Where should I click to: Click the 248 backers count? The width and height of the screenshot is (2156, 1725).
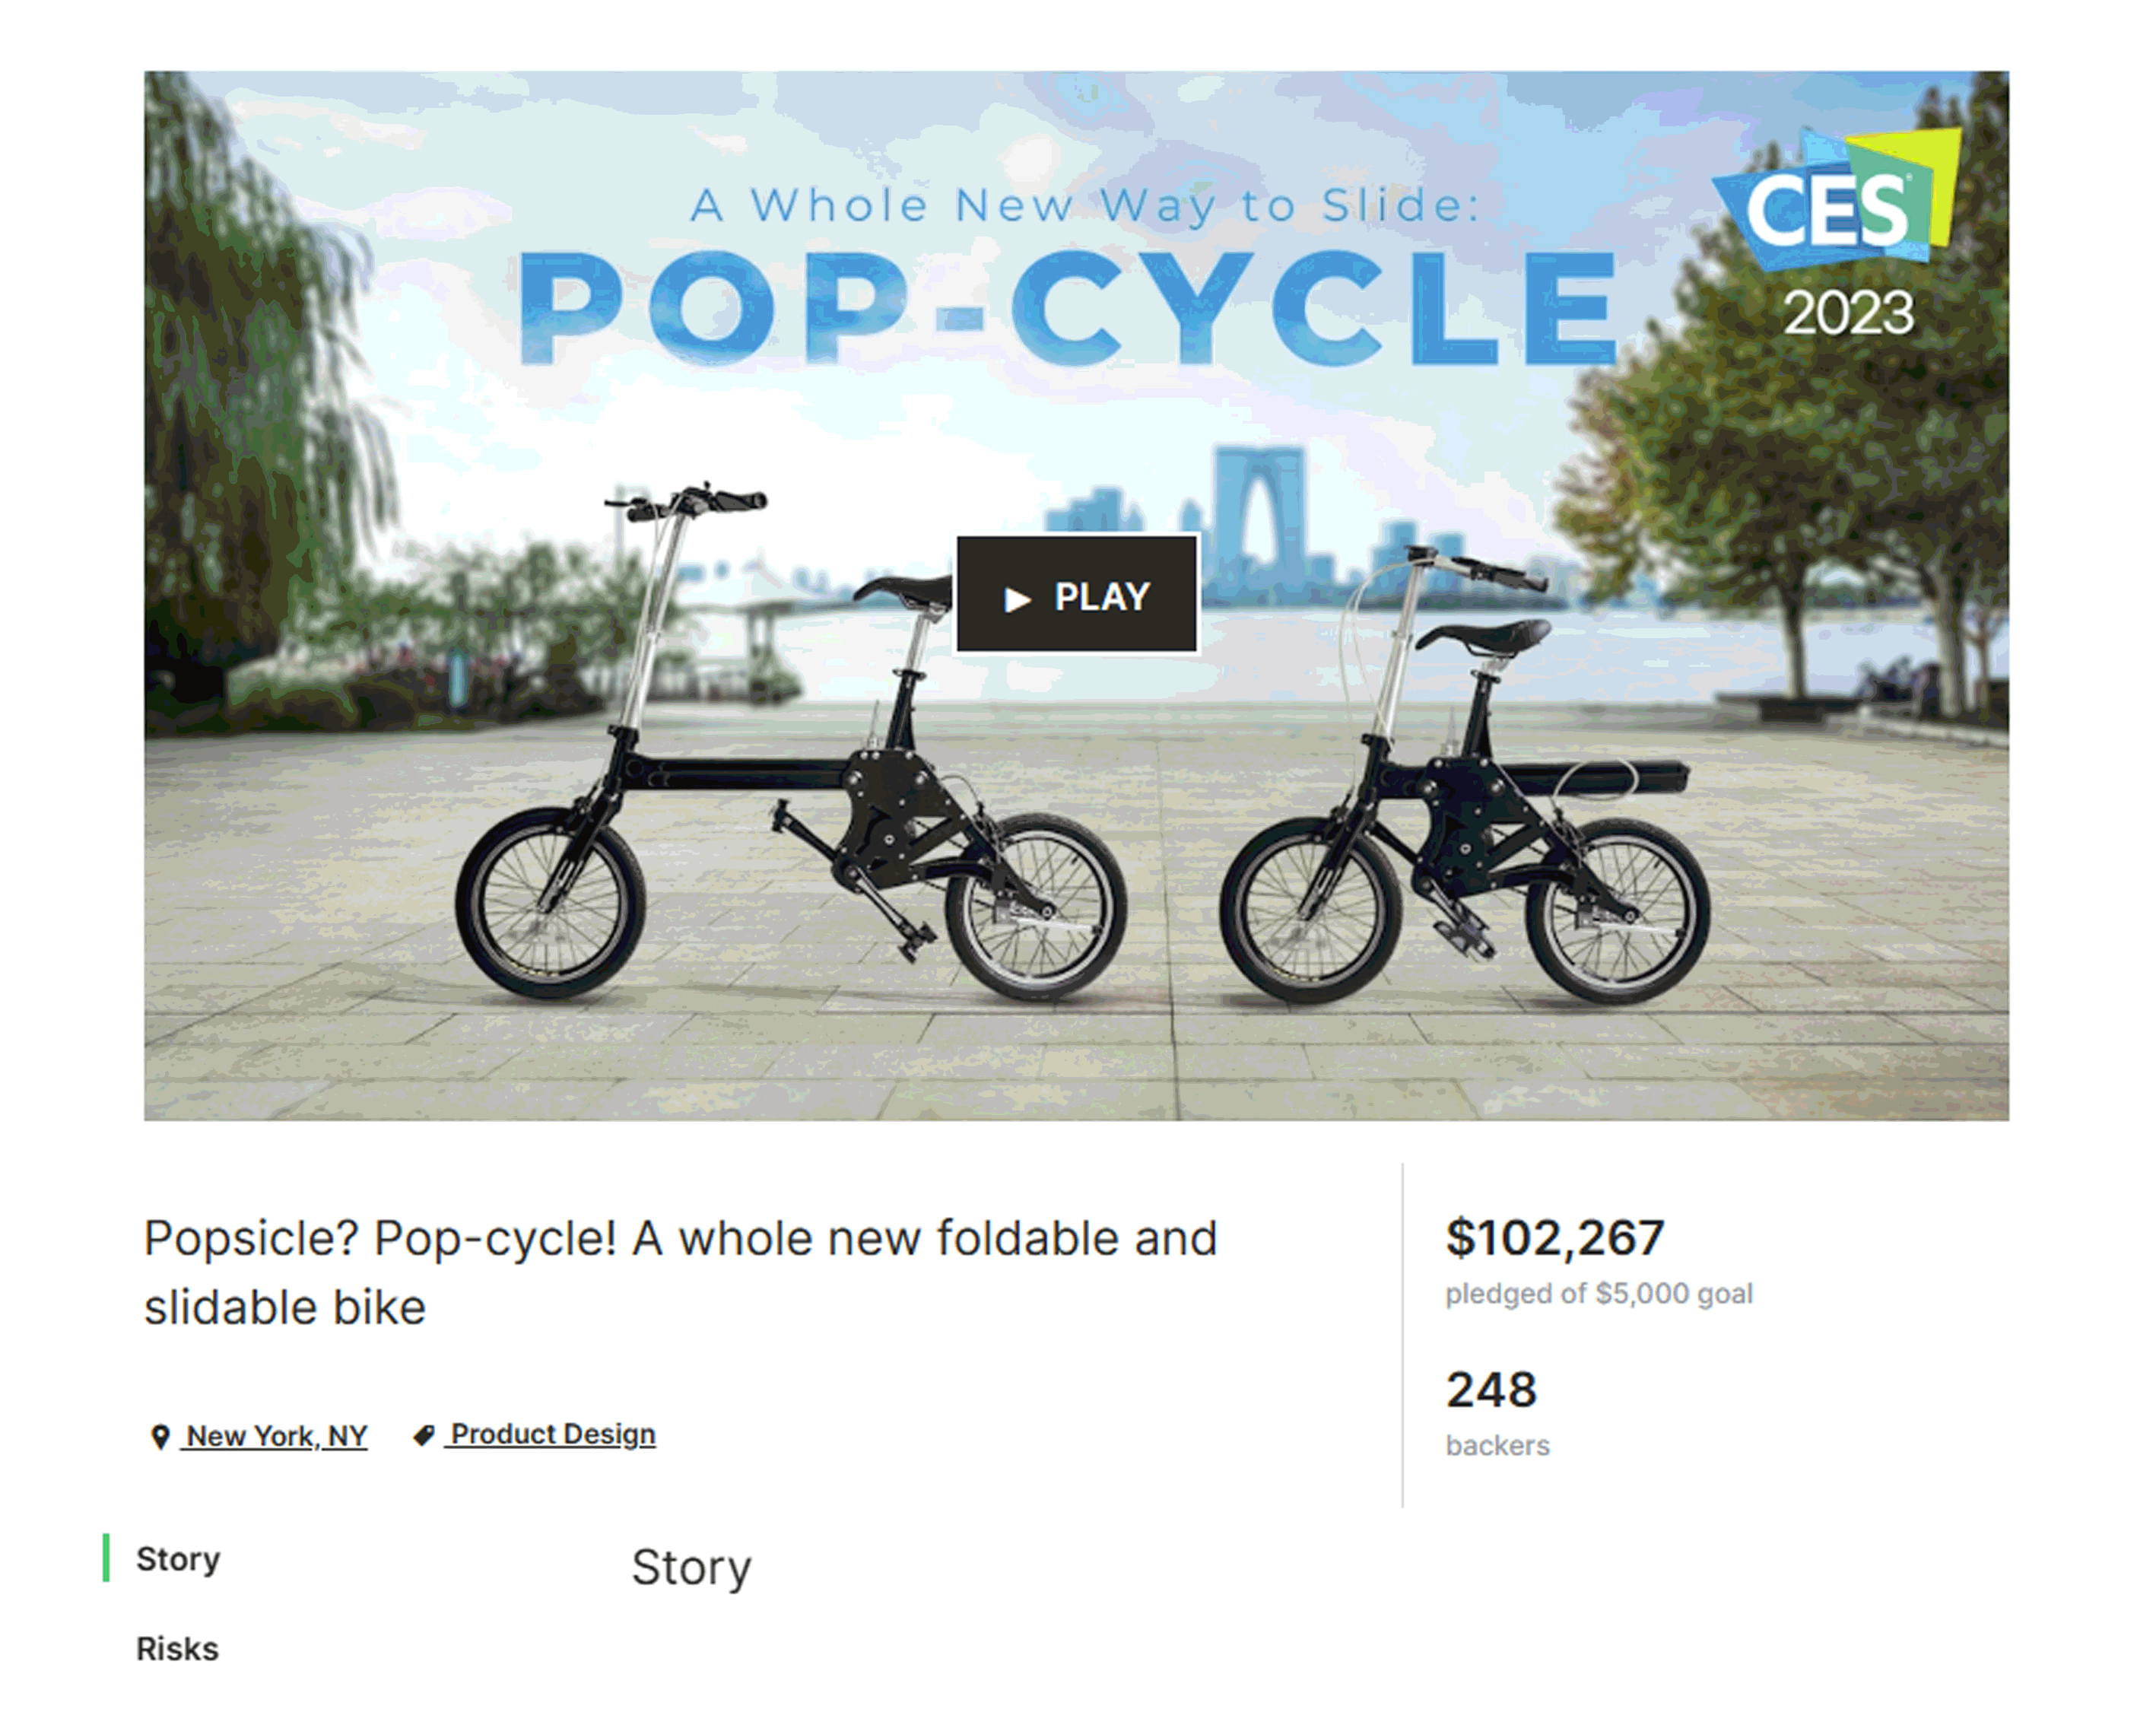(x=1490, y=1389)
